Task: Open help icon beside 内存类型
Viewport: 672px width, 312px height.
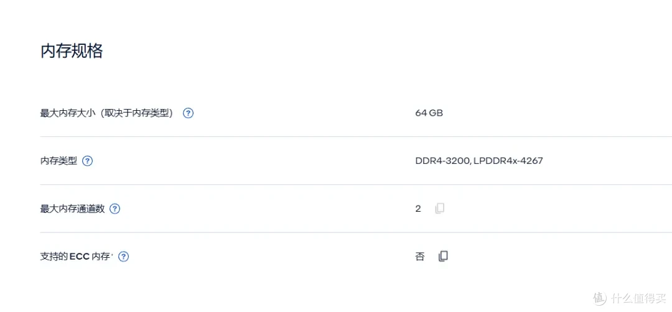Action: point(88,161)
